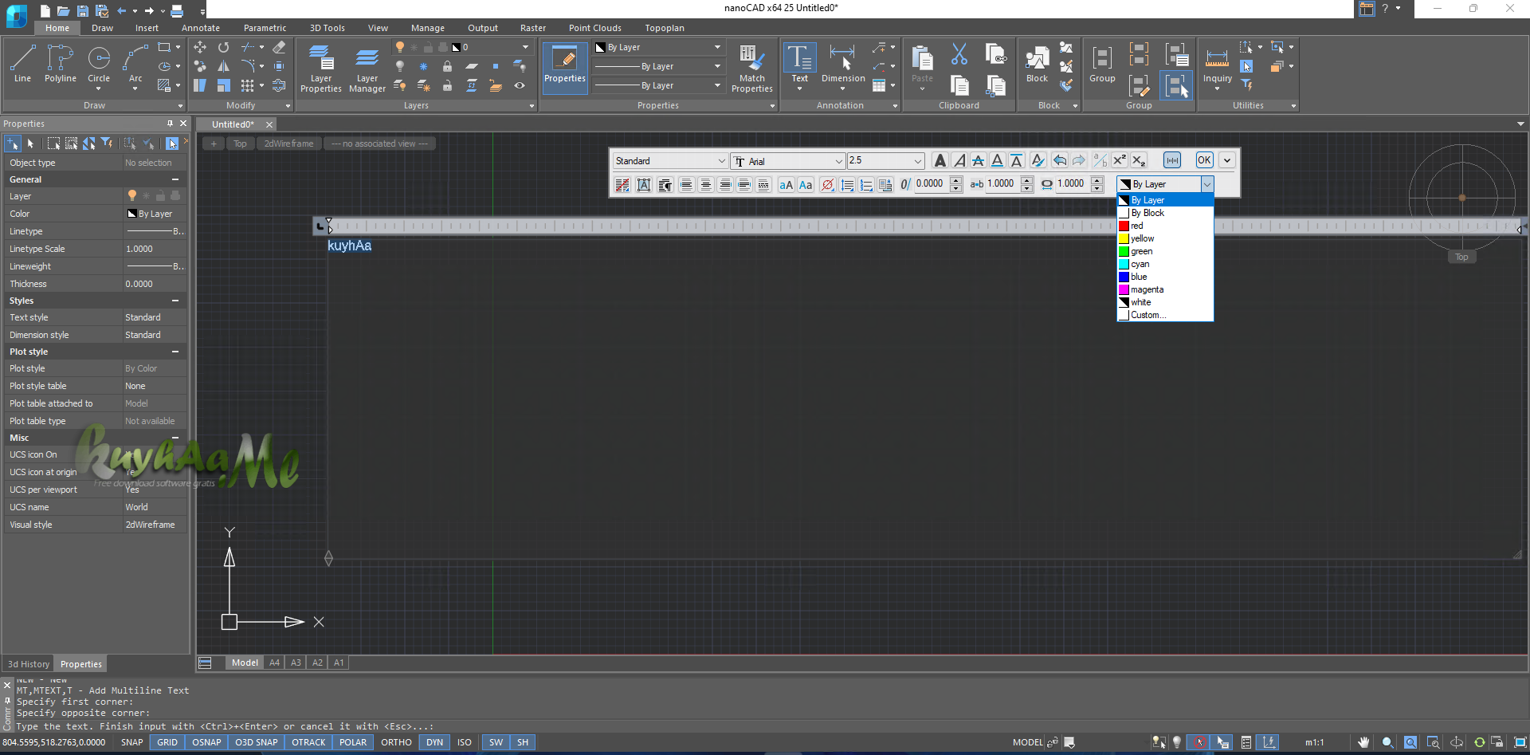The image size is (1530, 755).
Task: Toggle POLAR tracking in status bar
Action: [353, 742]
